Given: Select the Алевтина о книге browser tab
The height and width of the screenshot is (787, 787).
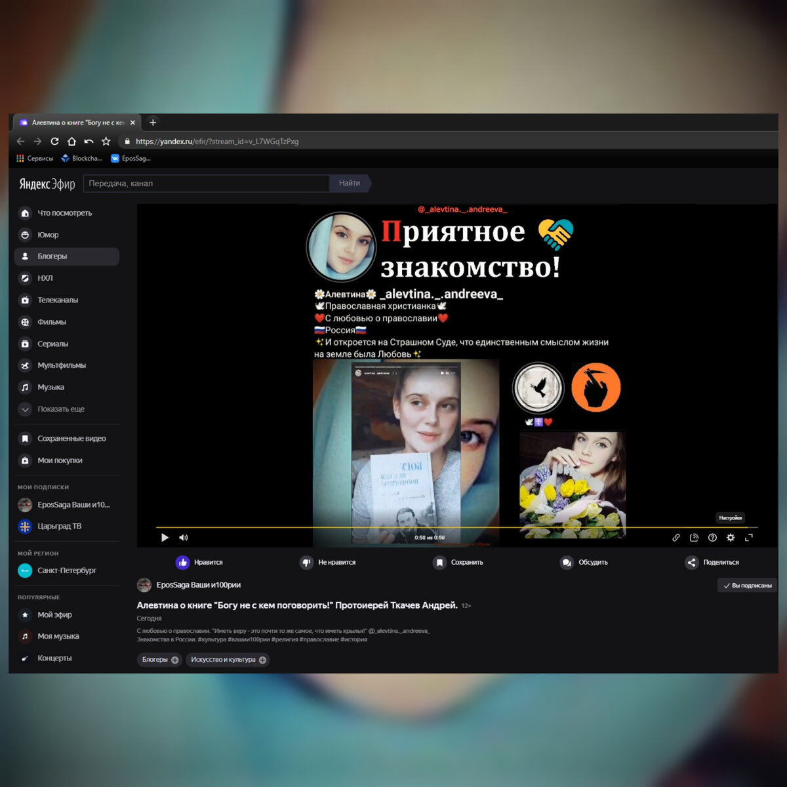Looking at the screenshot, I should [76, 123].
